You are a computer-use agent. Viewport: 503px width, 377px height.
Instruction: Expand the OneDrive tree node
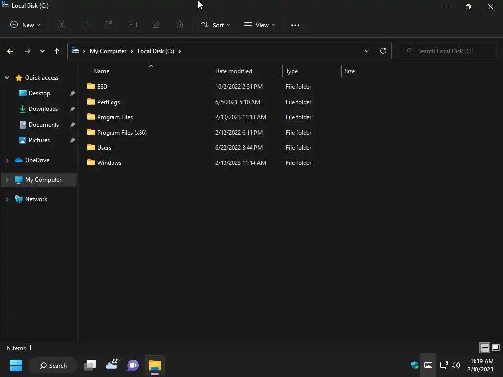7,160
